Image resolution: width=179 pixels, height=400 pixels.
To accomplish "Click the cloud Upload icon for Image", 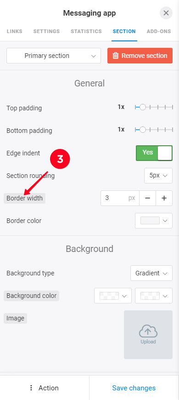I will (148, 332).
